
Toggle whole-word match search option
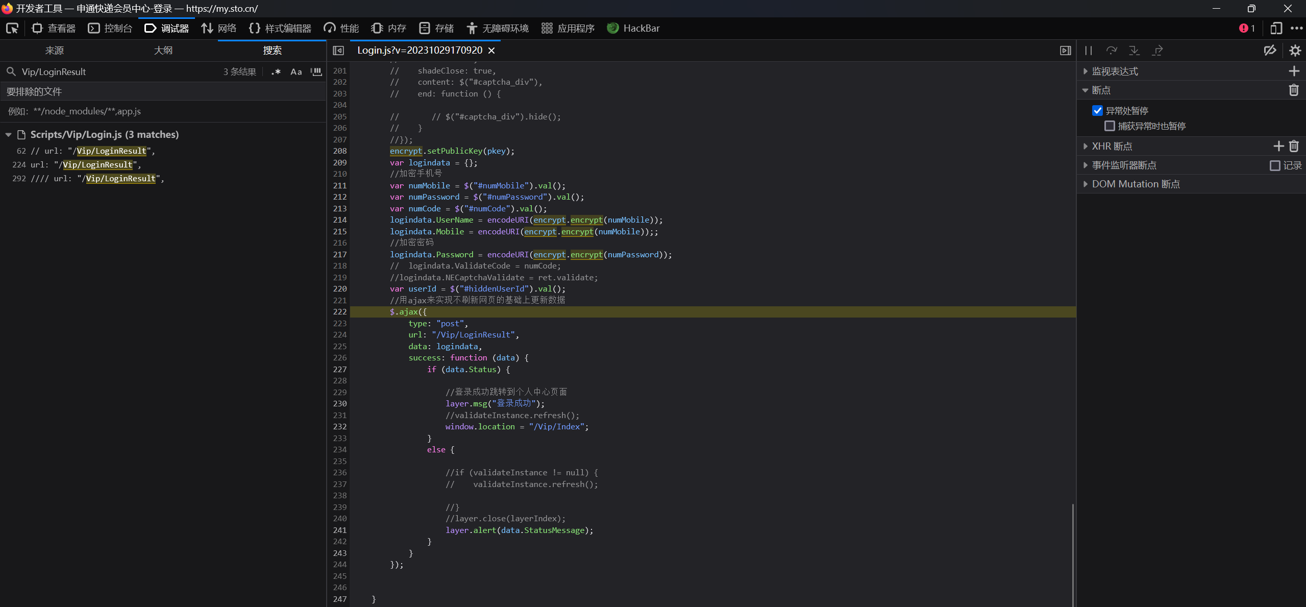point(316,72)
